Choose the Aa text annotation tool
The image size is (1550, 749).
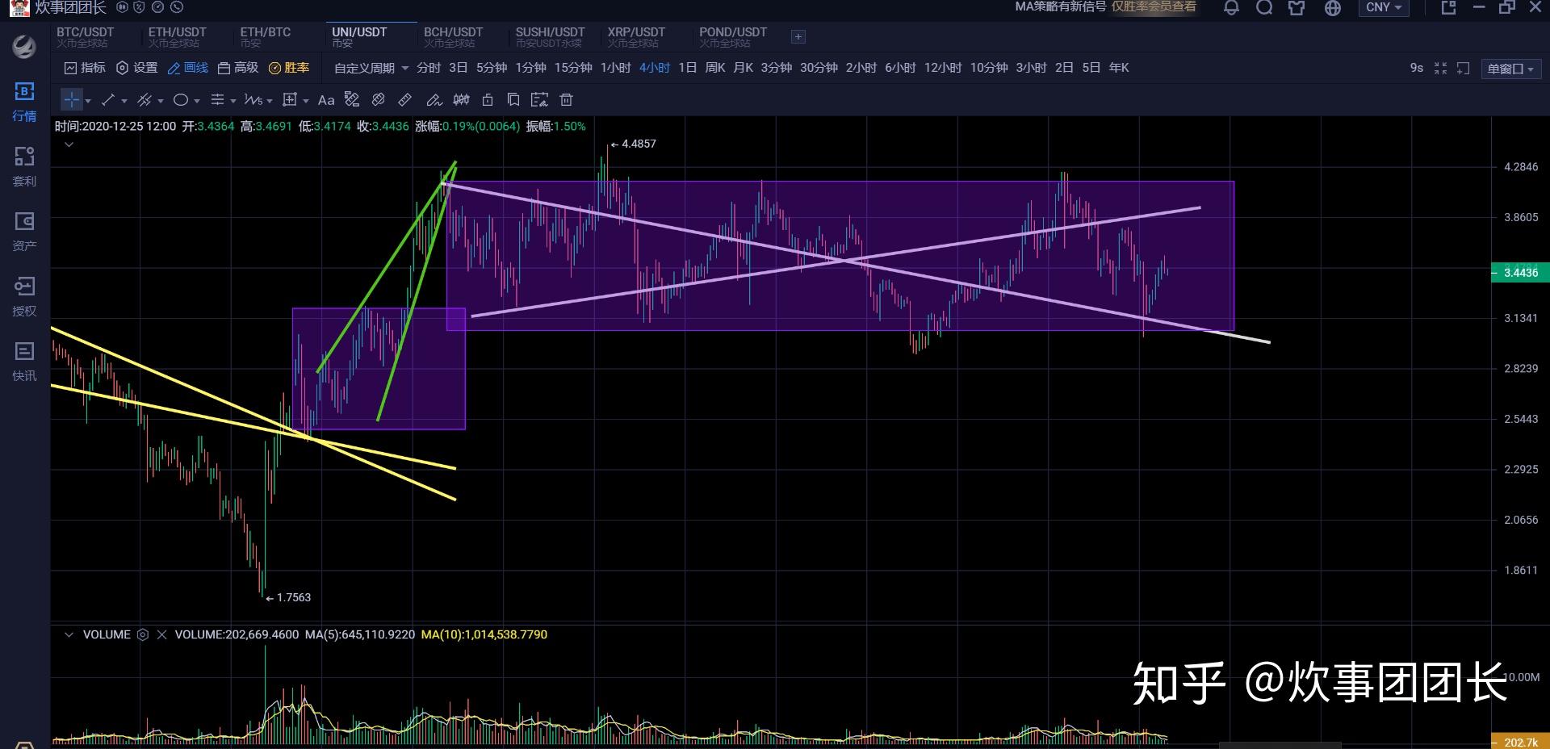[326, 100]
